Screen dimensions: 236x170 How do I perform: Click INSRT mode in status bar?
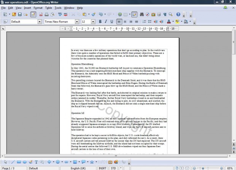tap(102, 168)
